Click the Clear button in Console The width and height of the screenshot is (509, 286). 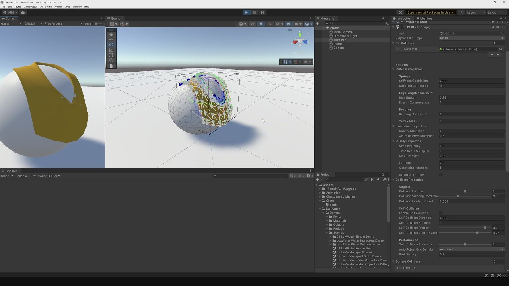pyautogui.click(x=5, y=176)
